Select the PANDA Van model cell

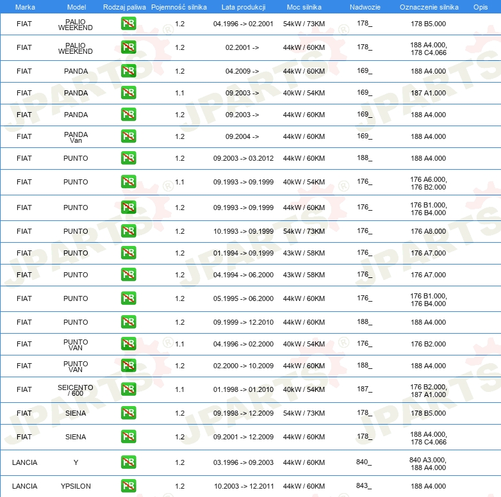76,137
